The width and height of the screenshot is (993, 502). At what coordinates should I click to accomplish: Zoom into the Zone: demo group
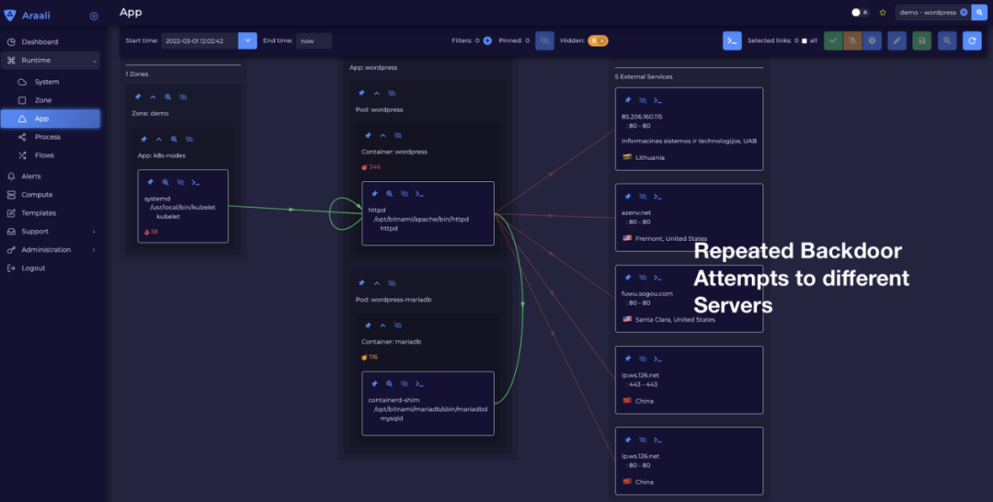click(168, 97)
